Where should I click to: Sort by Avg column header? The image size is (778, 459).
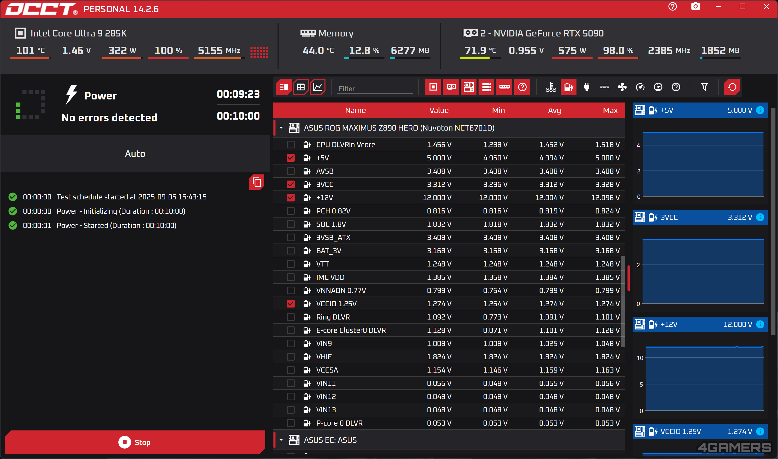point(554,110)
